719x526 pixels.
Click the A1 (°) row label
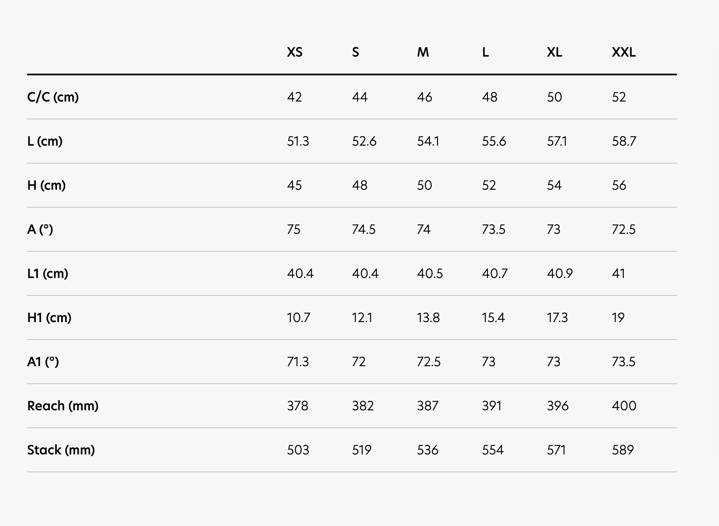tap(43, 362)
